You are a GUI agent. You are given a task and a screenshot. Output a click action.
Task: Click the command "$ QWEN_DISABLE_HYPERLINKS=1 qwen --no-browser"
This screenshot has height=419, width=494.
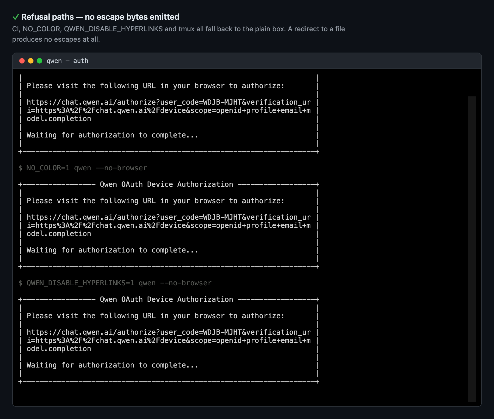pos(115,283)
